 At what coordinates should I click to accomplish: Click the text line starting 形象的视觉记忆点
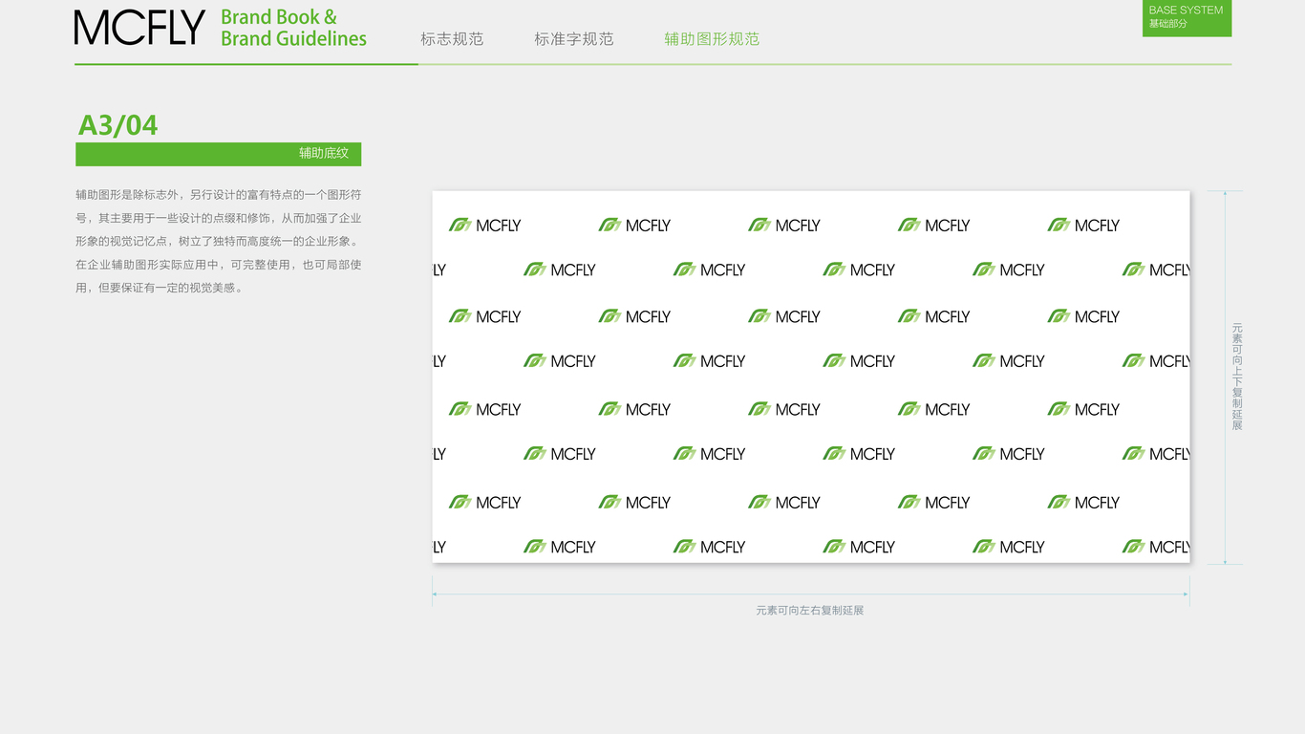[x=218, y=242]
